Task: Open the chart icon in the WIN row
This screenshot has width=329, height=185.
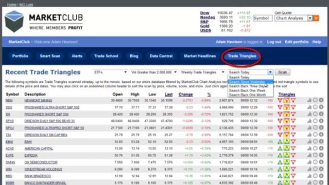Action: pos(309,169)
